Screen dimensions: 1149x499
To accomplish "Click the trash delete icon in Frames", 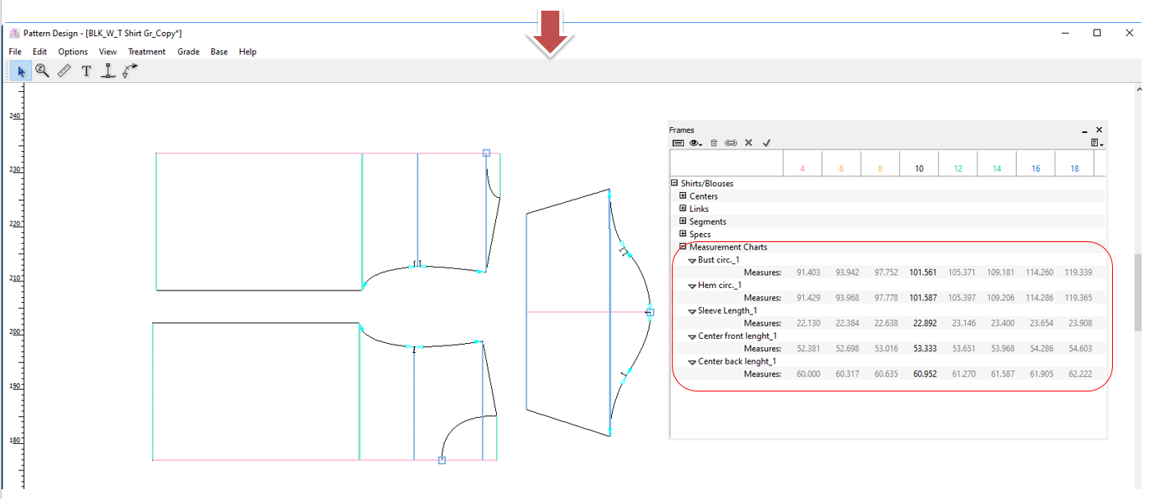I will coord(714,143).
